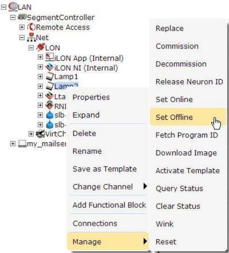229x253 pixels.
Task: Choose Set Offline from Manage submenu
Action: 188,117
